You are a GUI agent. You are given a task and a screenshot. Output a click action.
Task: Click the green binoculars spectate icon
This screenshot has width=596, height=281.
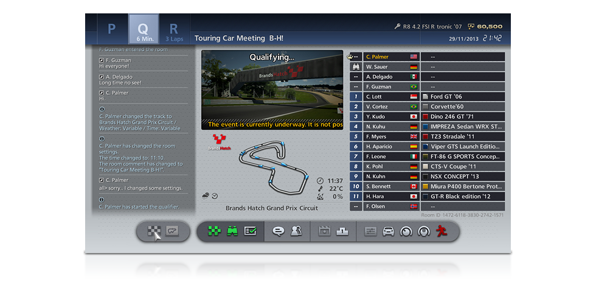232,231
